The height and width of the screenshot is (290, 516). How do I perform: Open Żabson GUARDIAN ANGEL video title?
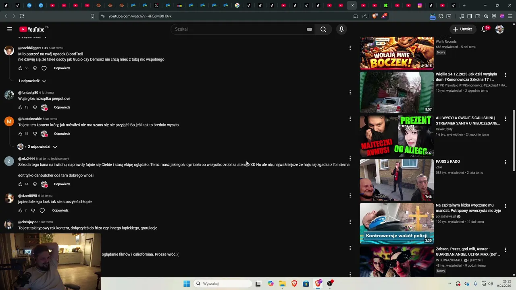[x=468, y=251]
